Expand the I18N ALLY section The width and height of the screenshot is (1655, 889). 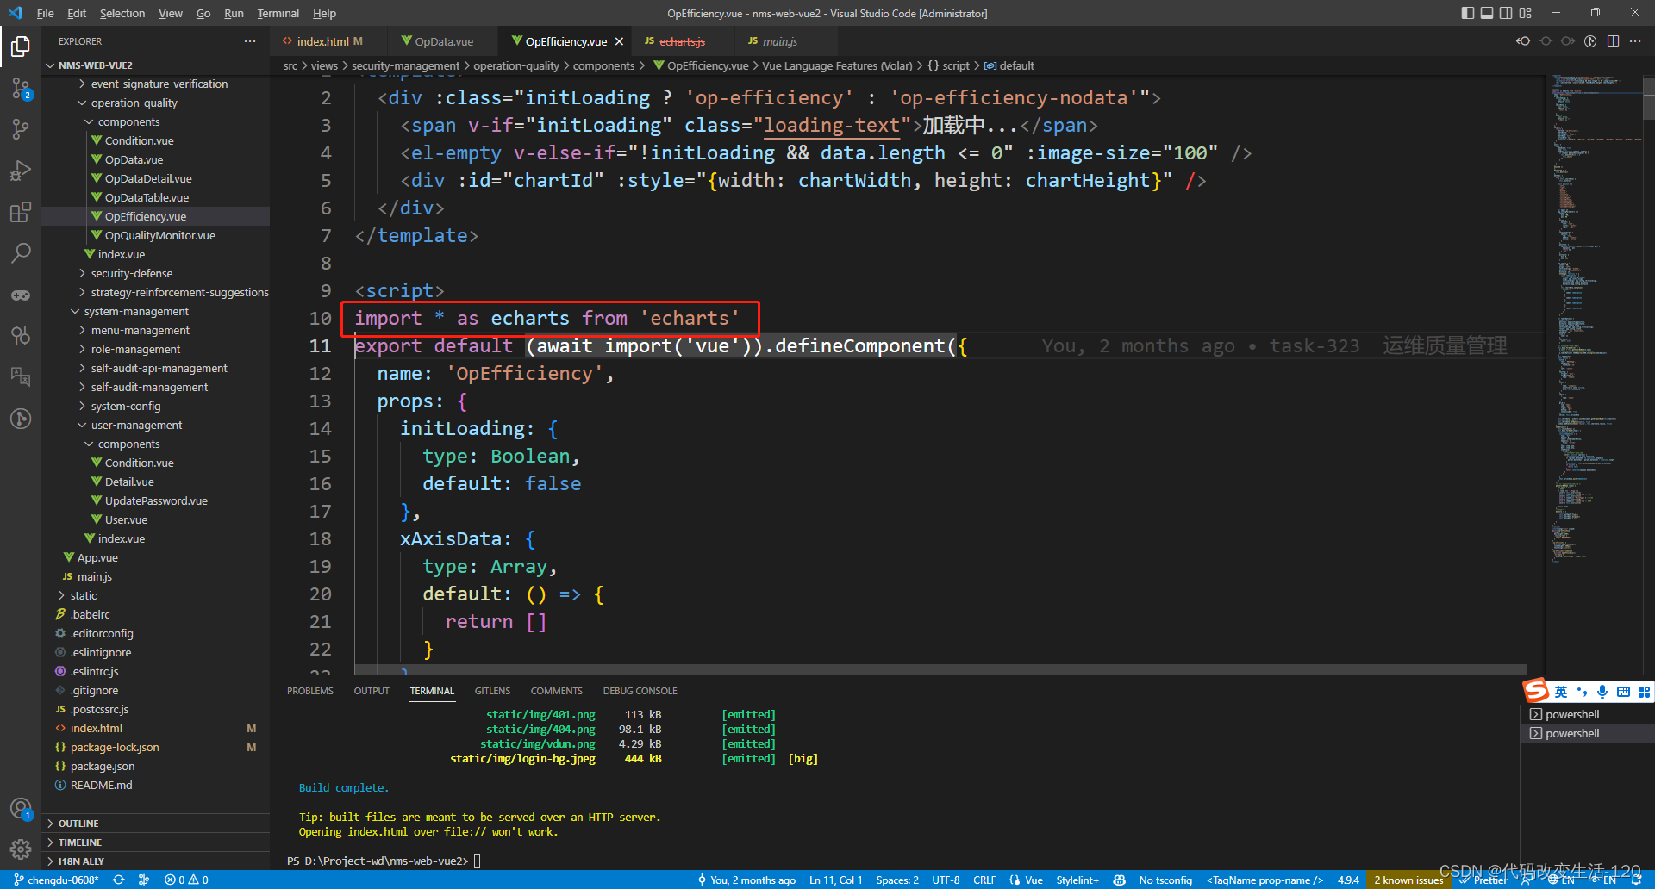[x=155, y=861]
